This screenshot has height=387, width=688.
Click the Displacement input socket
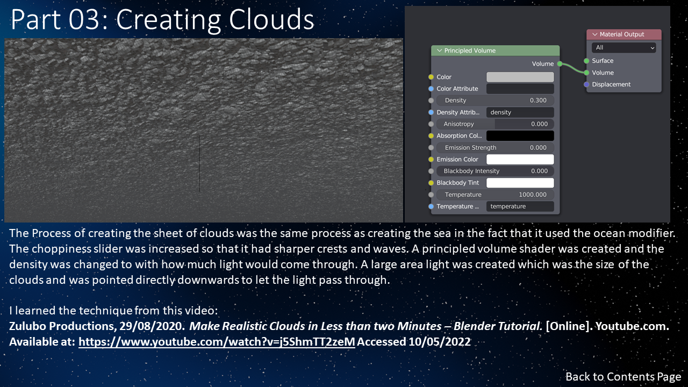point(586,84)
